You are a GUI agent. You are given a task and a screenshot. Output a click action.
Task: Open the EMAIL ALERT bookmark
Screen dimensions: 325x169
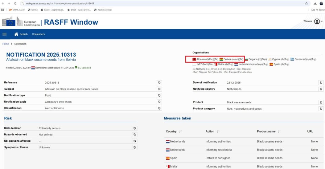pyautogui.click(x=17, y=10)
